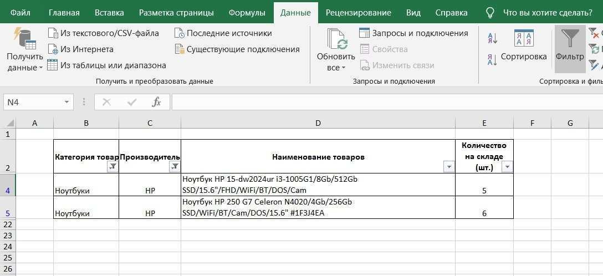603x276 pixels.
Task: Click quantity cell showing 6
Action: point(484,208)
